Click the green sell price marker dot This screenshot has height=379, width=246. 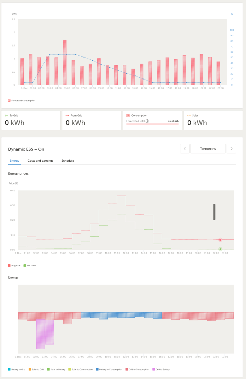(220, 249)
